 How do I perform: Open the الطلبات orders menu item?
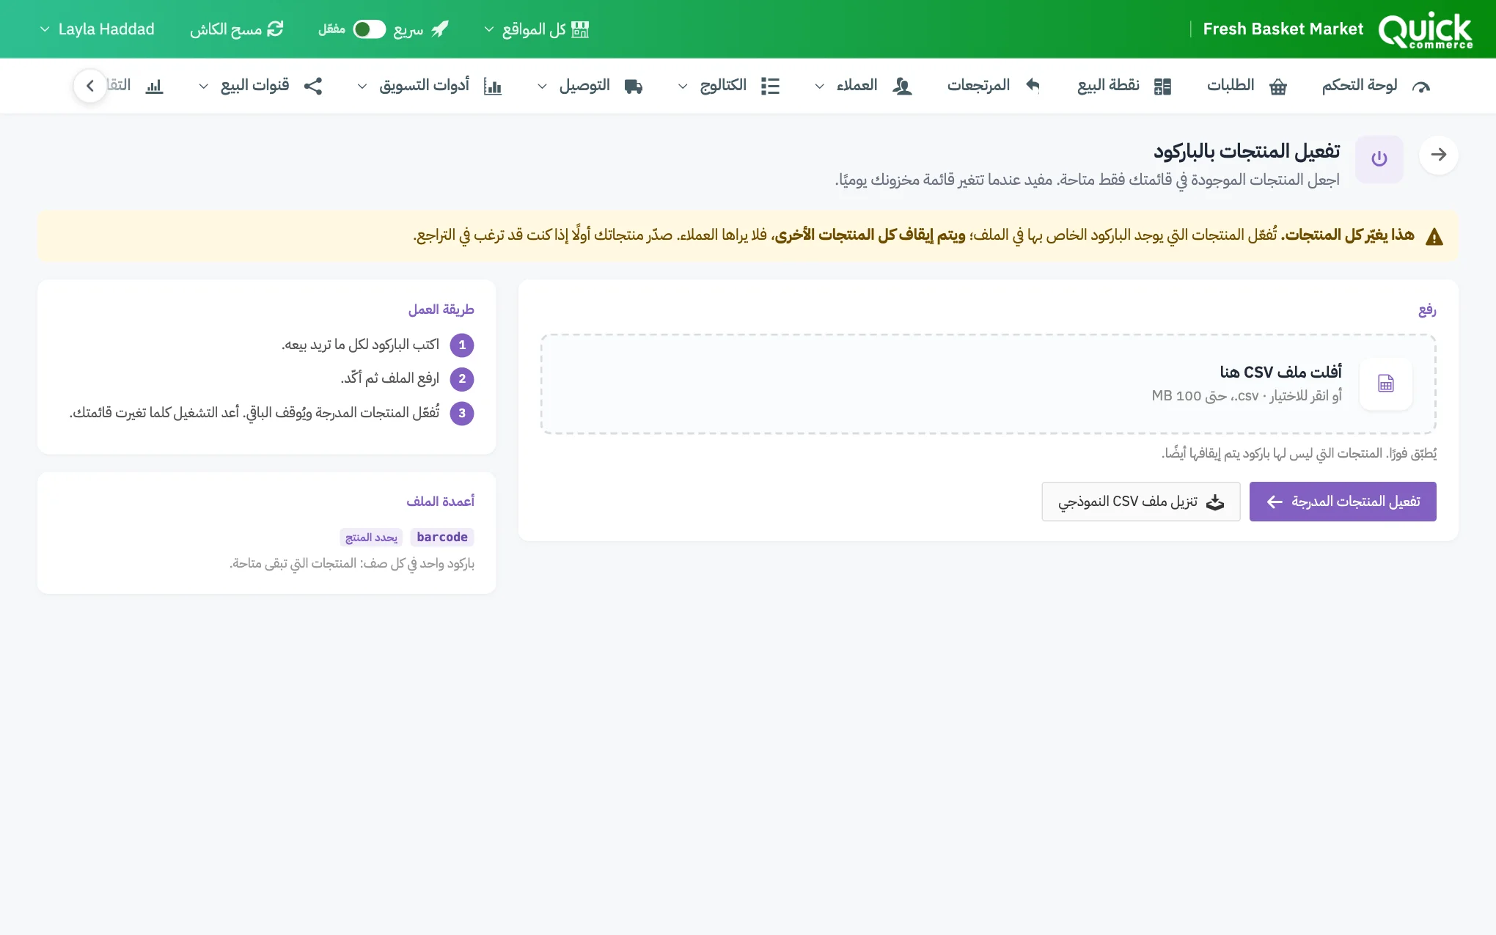click(x=1247, y=86)
